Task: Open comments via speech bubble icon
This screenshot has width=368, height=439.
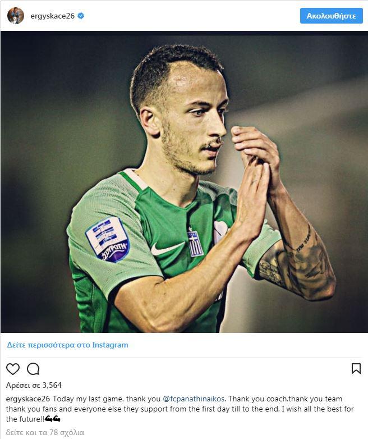Action: coord(33,369)
